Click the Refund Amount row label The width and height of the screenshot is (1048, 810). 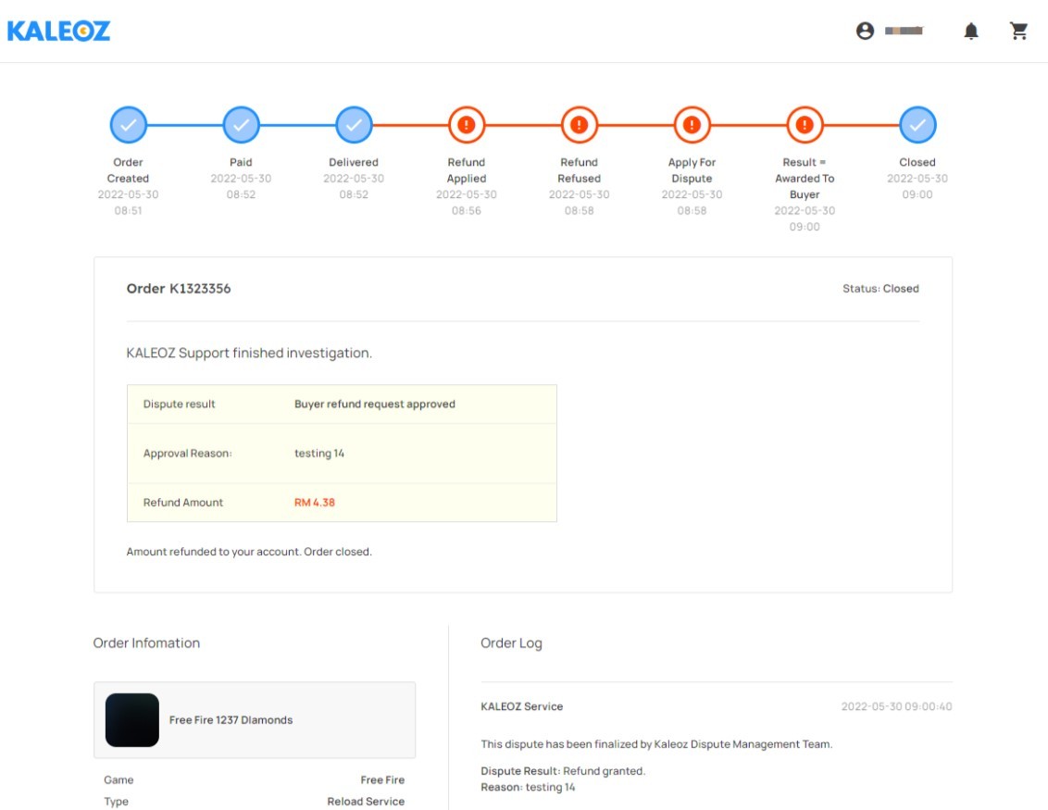183,503
